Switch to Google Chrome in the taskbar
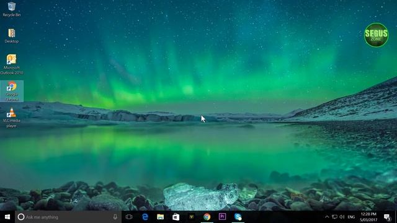The image size is (397, 223). click(x=207, y=217)
